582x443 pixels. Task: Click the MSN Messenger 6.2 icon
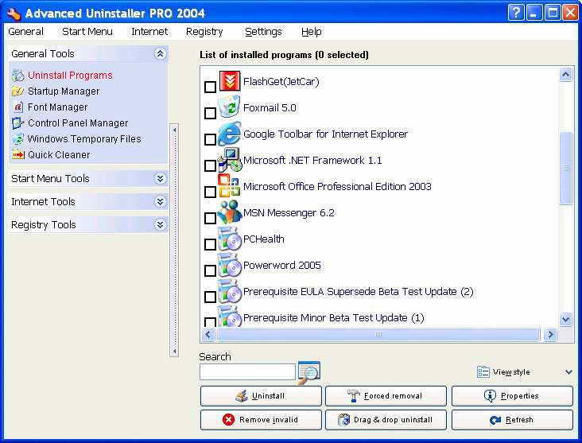(230, 212)
